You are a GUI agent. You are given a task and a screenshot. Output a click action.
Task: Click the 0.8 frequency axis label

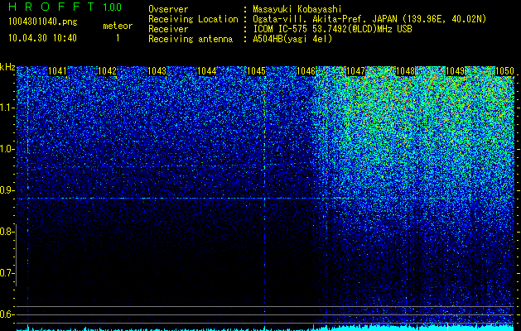[x=7, y=232]
